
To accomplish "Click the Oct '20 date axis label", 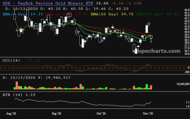I will [101, 113].
